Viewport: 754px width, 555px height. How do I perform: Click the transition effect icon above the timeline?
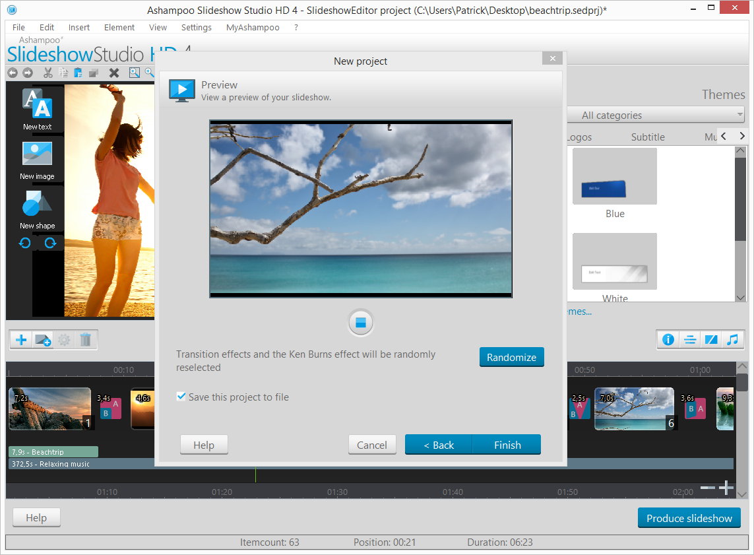[712, 339]
